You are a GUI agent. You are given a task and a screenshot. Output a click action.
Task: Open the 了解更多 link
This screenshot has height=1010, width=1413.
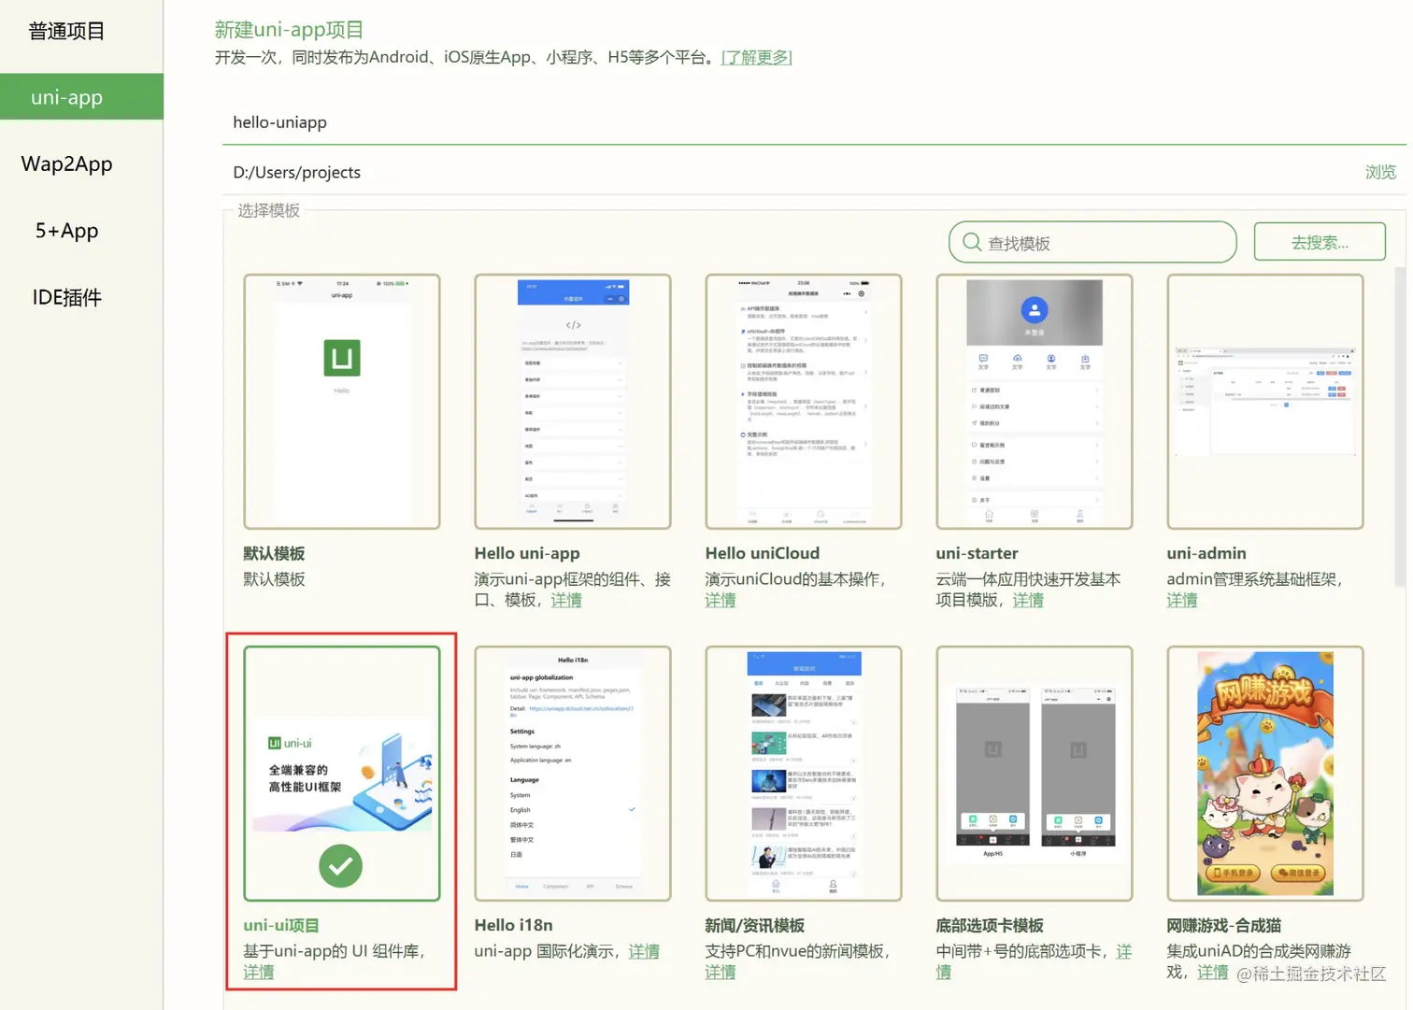757,57
